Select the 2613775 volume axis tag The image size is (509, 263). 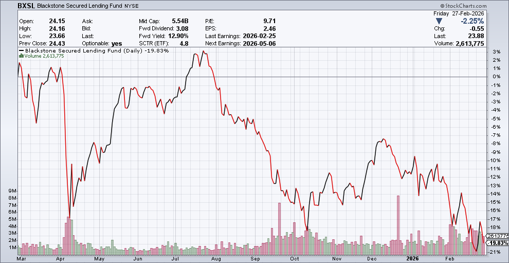coord(497,236)
